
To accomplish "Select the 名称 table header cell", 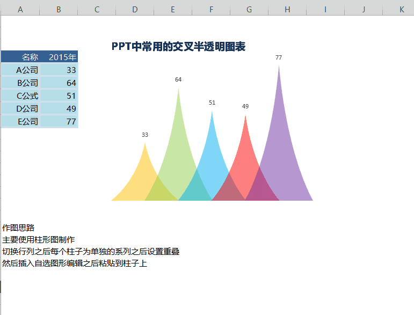I will click(20, 57).
